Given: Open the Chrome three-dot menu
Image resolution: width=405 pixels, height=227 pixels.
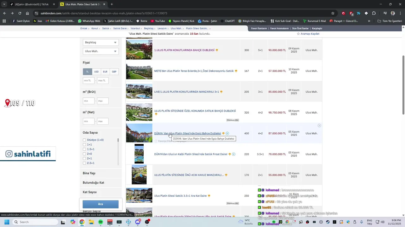Looking at the screenshot, I should [x=401, y=13].
